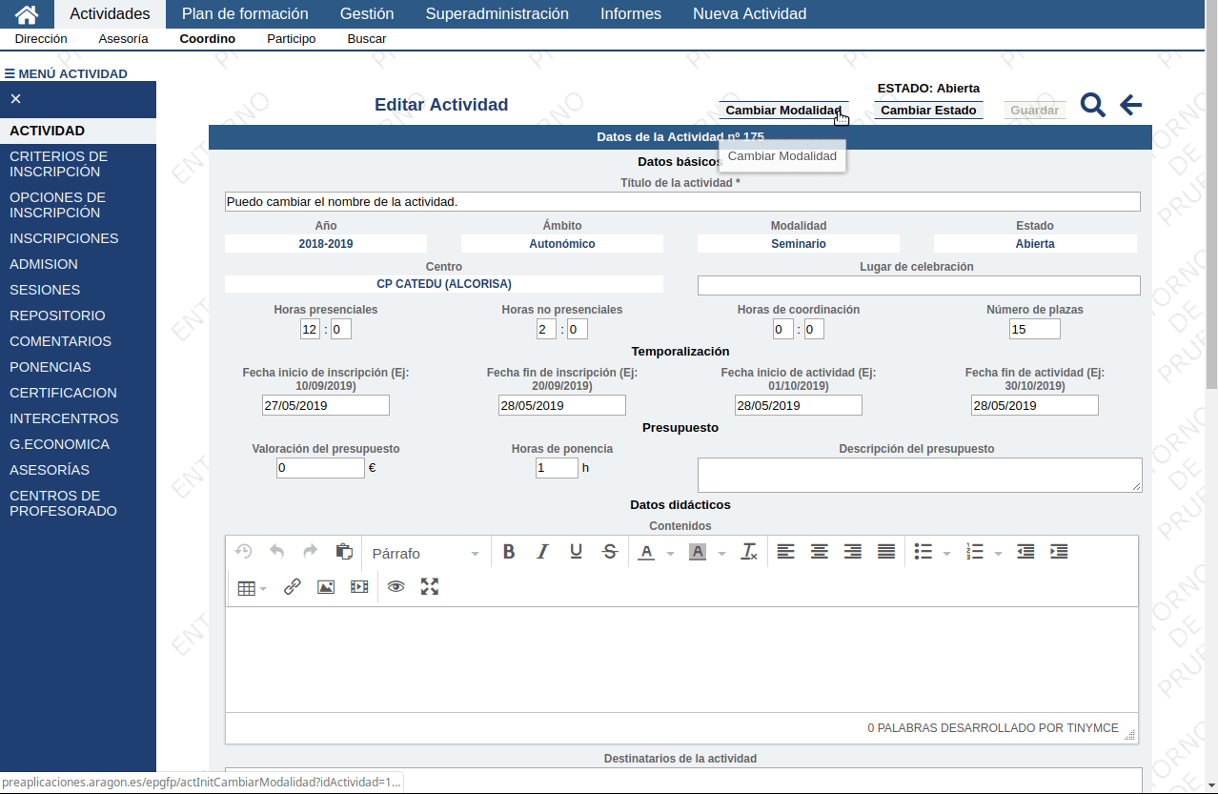The width and height of the screenshot is (1218, 794).
Task: Toggle the MENÚ ACTIVIDAD hamburger menu
Action: click(x=66, y=73)
